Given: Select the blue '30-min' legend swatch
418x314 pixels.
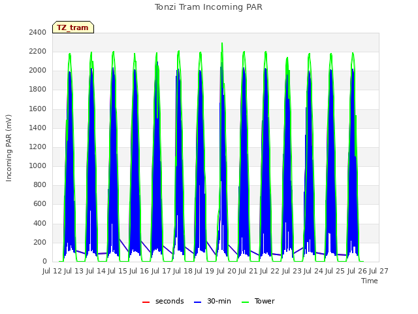Looking at the screenshot, I should pyautogui.click(x=197, y=302).
